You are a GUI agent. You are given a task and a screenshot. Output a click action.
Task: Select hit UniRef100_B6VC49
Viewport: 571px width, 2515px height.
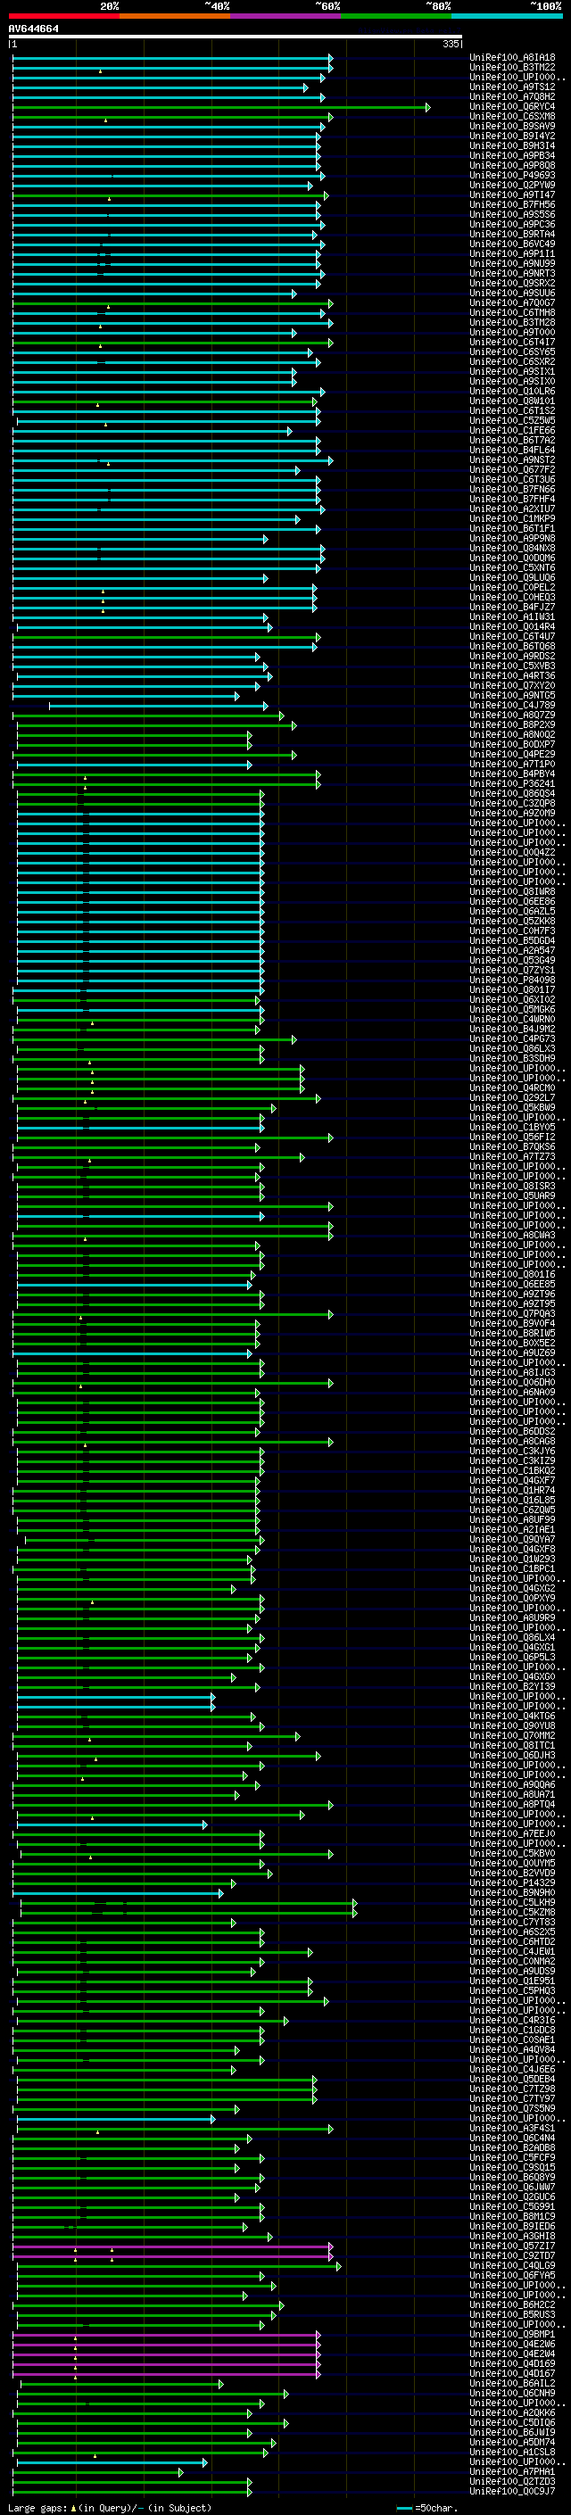(x=512, y=244)
